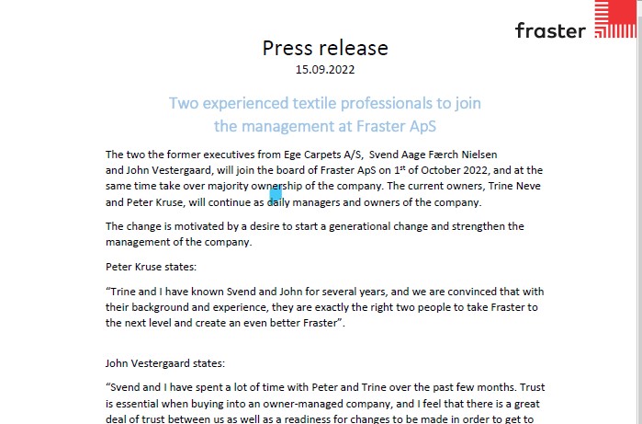Click the date 15.09.2022
This screenshot has width=642, height=424.
[x=325, y=69]
